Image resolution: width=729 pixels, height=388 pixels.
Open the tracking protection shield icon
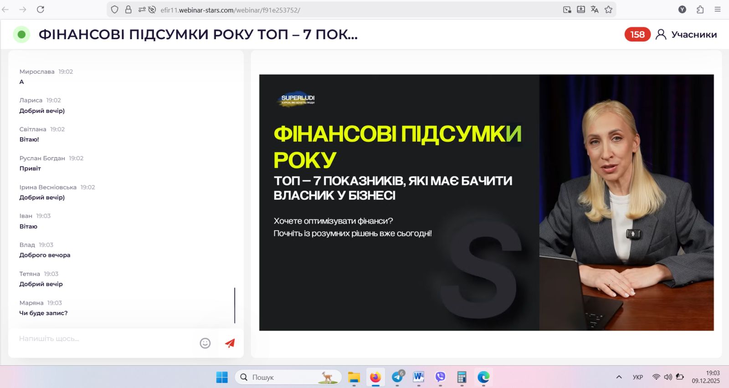point(115,10)
